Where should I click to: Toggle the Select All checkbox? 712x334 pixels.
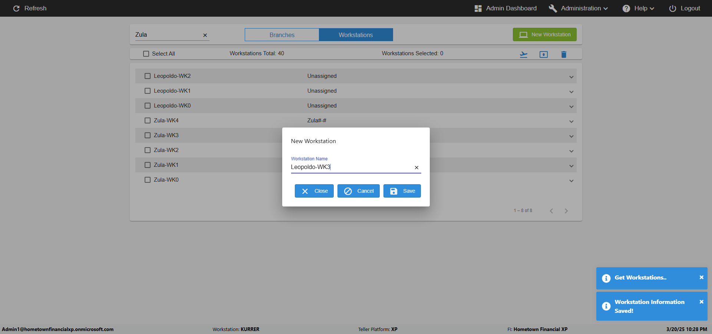146,54
